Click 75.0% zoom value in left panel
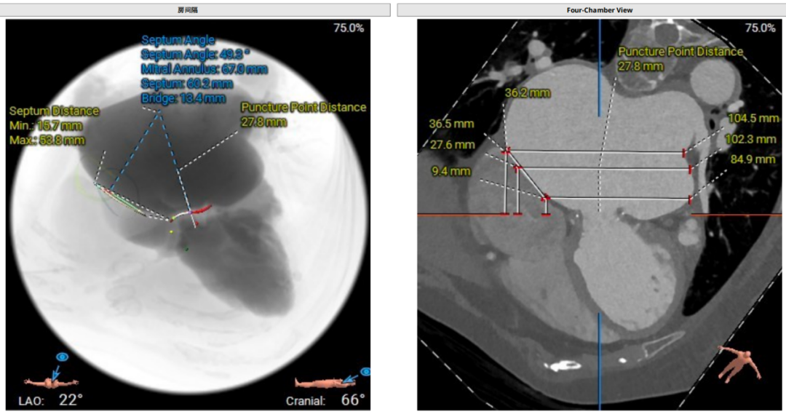 pyautogui.click(x=349, y=28)
